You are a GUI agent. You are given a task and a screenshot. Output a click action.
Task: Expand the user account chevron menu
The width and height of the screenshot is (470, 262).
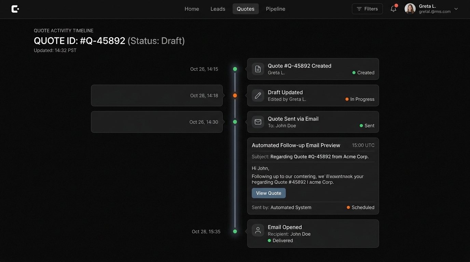(456, 9)
